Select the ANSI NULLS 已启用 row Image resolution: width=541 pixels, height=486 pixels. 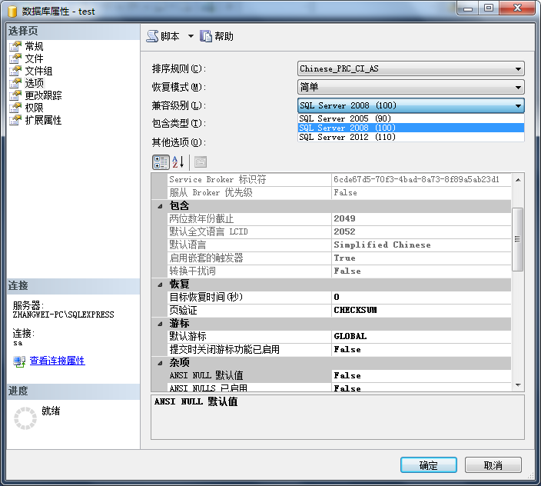(339, 388)
